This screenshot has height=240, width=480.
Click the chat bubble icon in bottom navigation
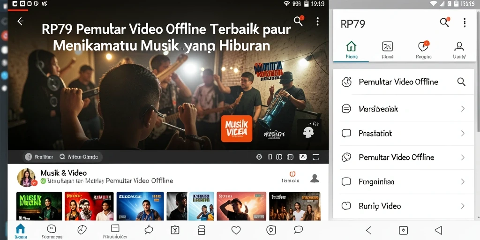point(298,230)
